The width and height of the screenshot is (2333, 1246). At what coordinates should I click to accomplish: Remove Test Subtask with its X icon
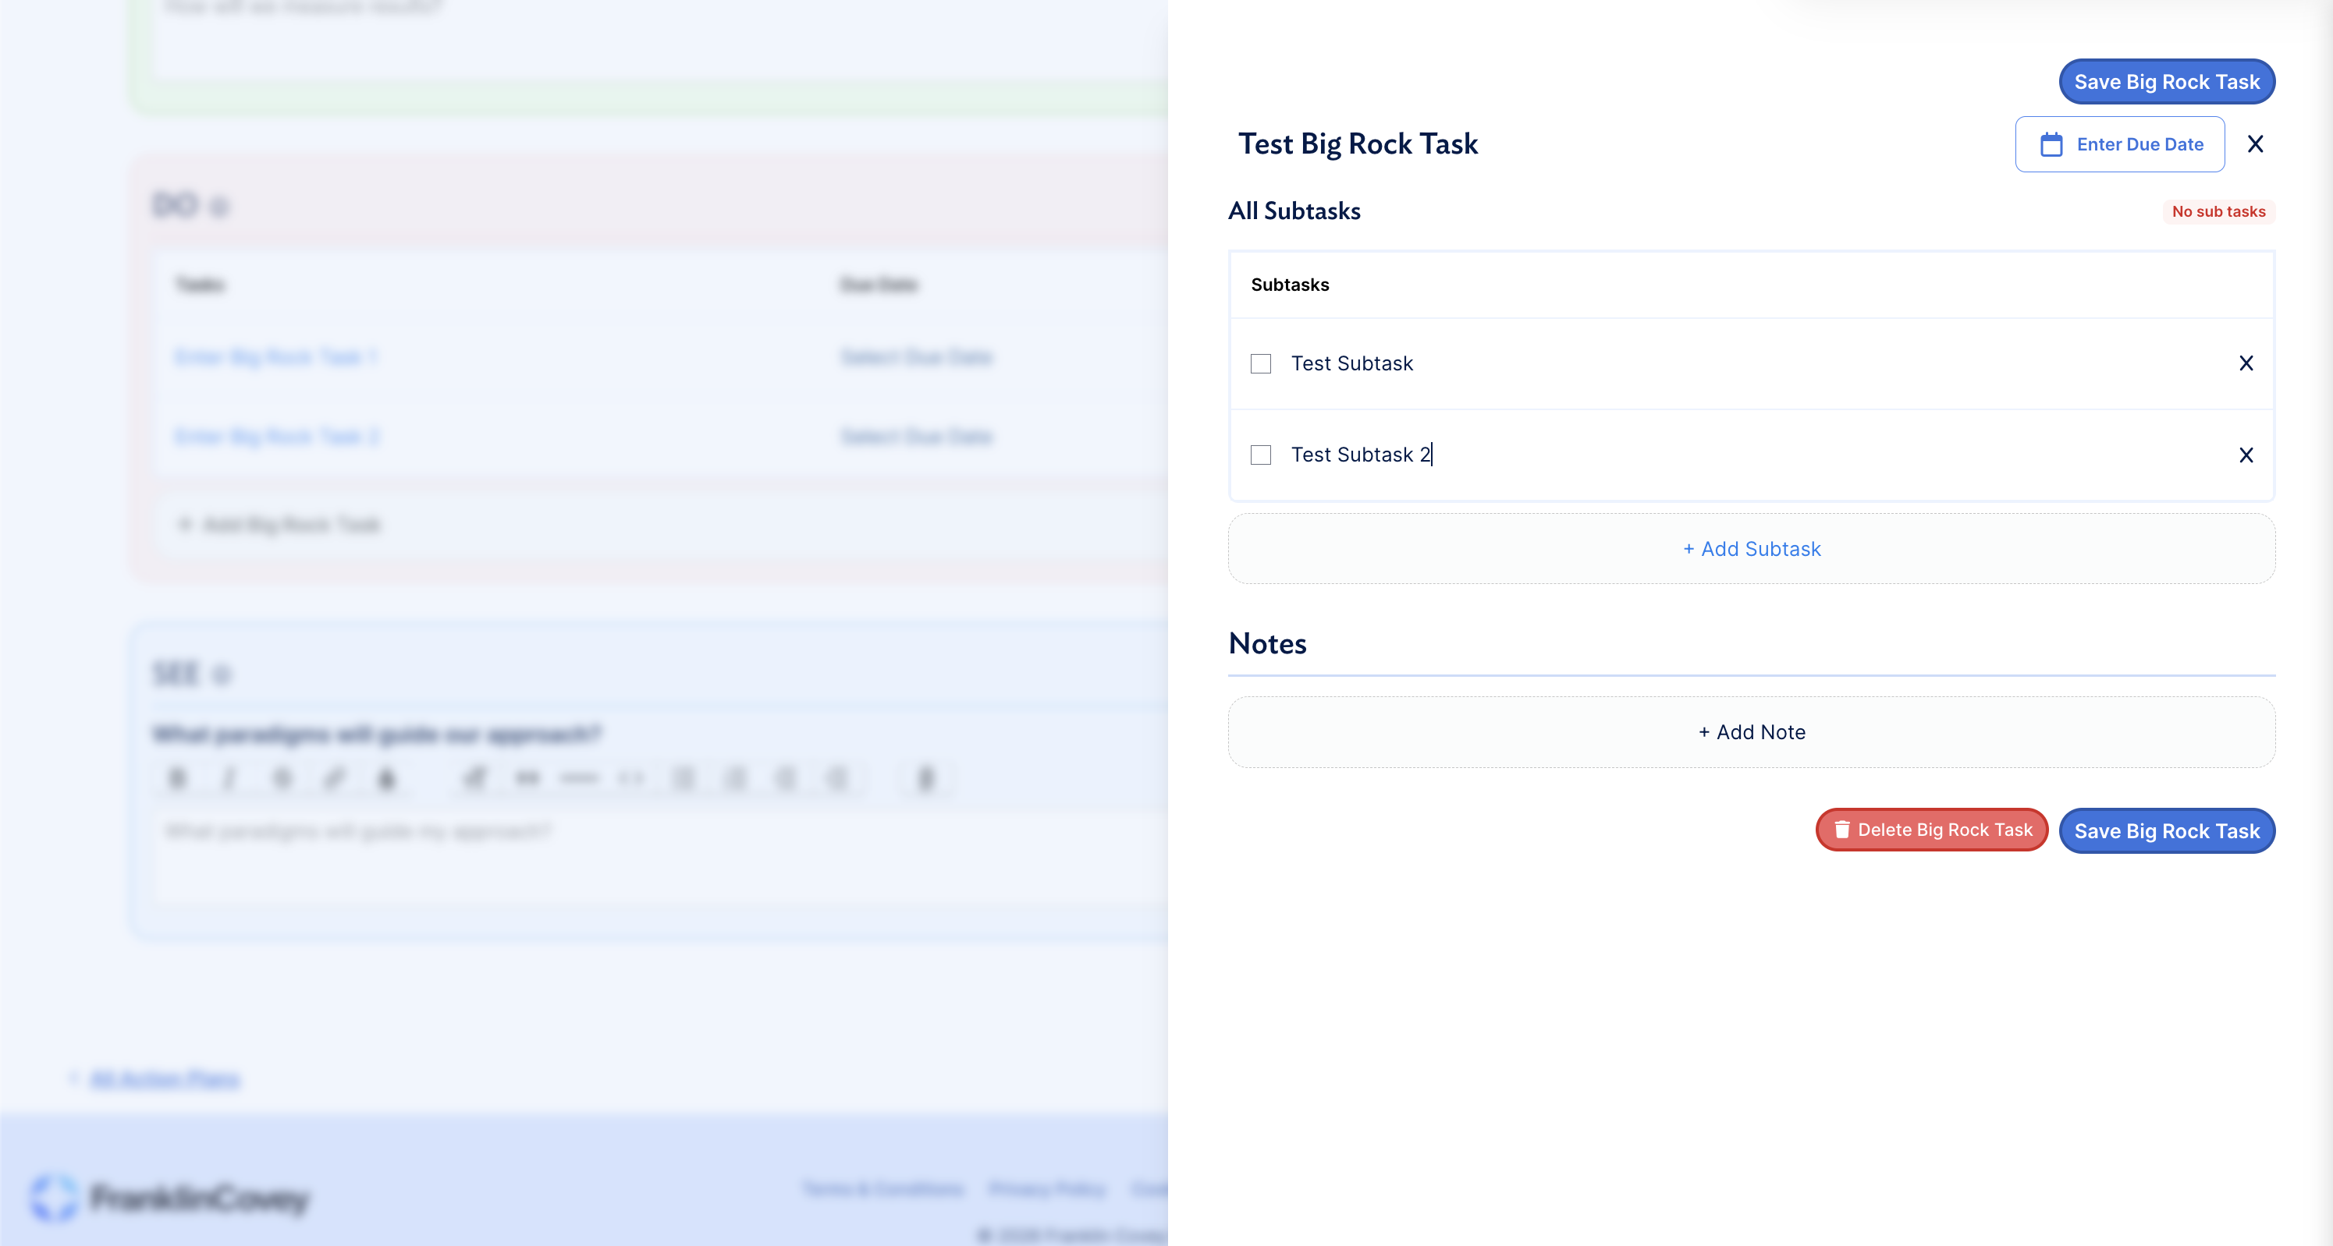[x=2246, y=364]
